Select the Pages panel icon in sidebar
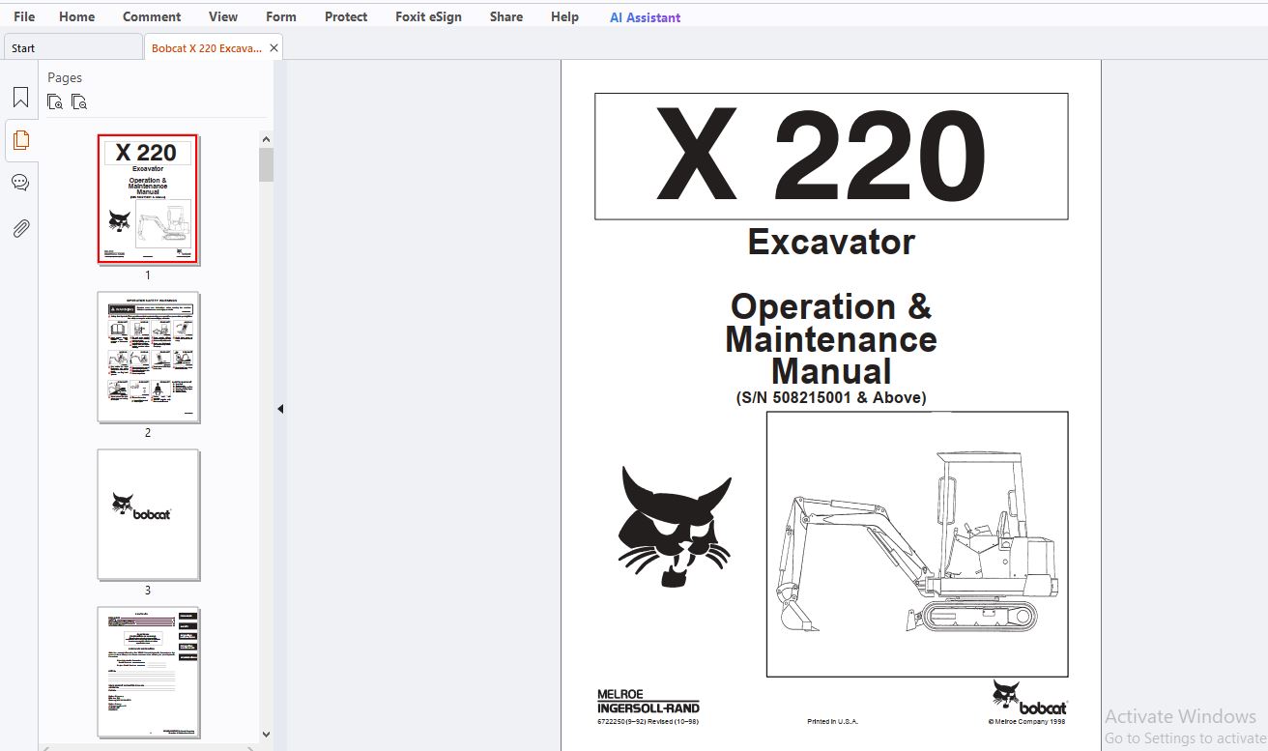Screen dimensions: 1268x751 (x=20, y=140)
